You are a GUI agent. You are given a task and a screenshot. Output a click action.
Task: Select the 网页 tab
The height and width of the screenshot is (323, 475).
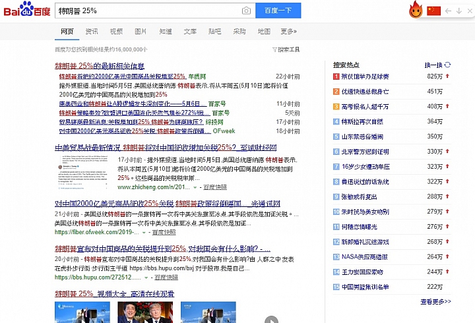tap(67, 31)
